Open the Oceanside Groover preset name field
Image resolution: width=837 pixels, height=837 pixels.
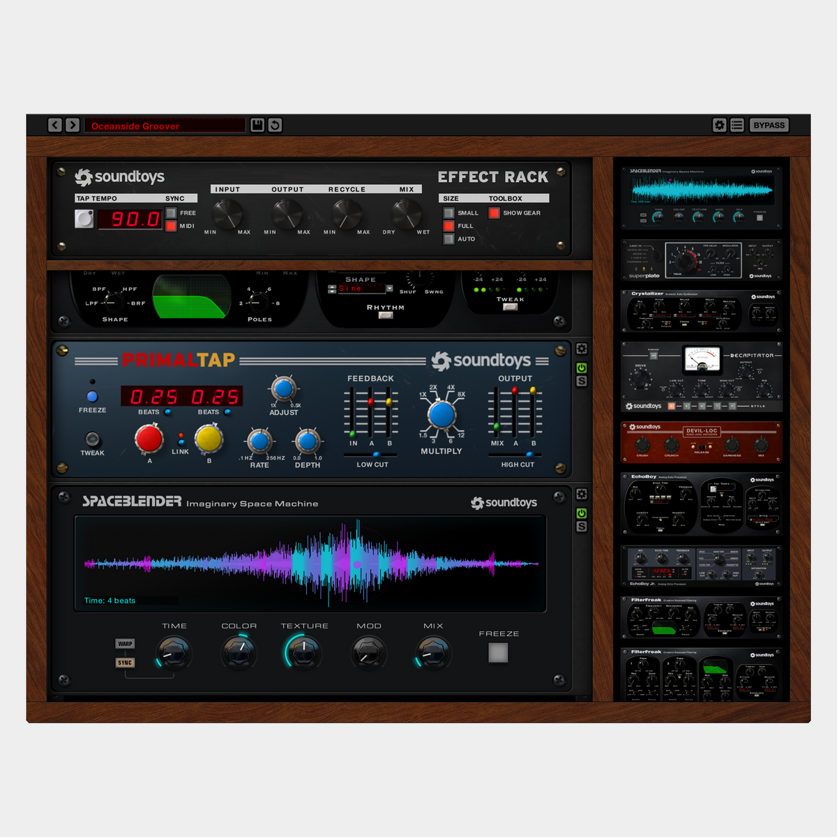(x=165, y=126)
